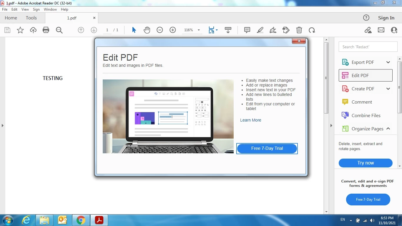
Task: Open the zoom level dropdown
Action: pyautogui.click(x=199, y=30)
